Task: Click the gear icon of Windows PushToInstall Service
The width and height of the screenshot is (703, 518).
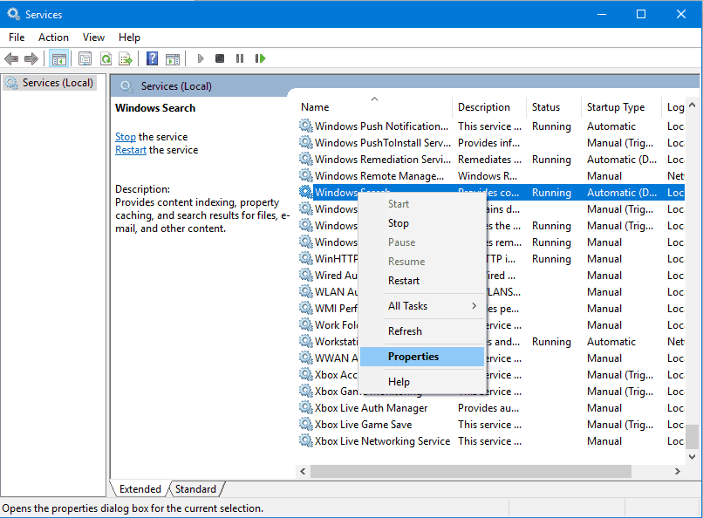Action: [306, 142]
